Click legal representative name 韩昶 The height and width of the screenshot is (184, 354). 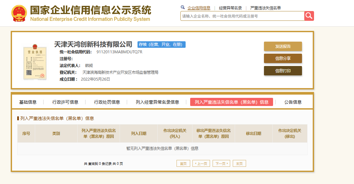click(89, 65)
